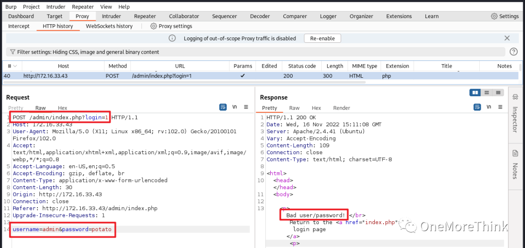Switch Response view to Render
Screen dimensions: 525x248
tap(342, 108)
